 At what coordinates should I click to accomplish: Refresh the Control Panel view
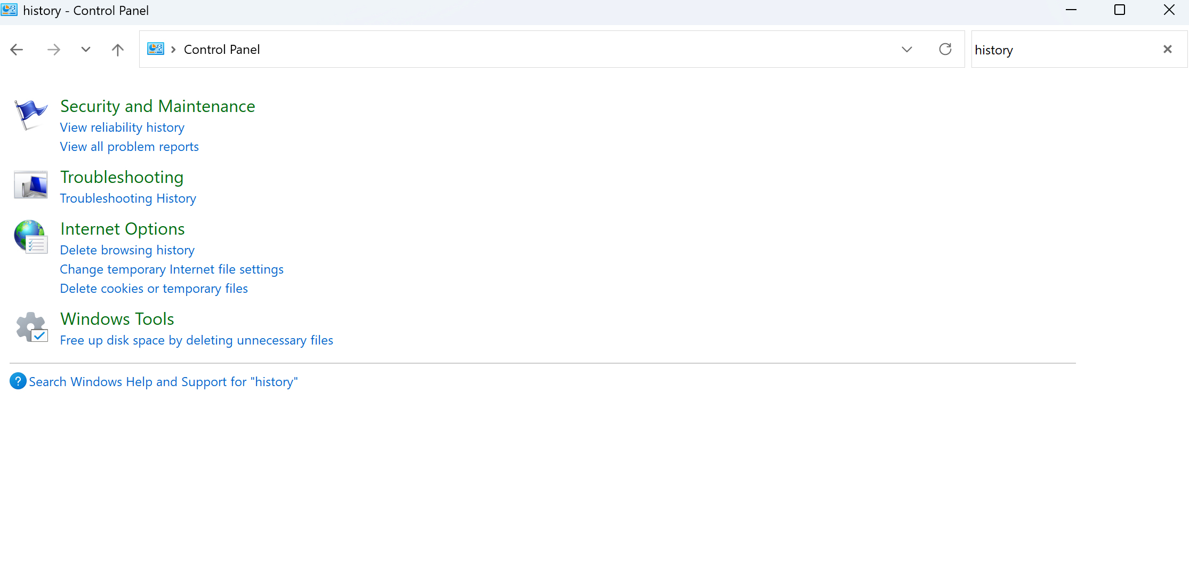[x=945, y=50]
